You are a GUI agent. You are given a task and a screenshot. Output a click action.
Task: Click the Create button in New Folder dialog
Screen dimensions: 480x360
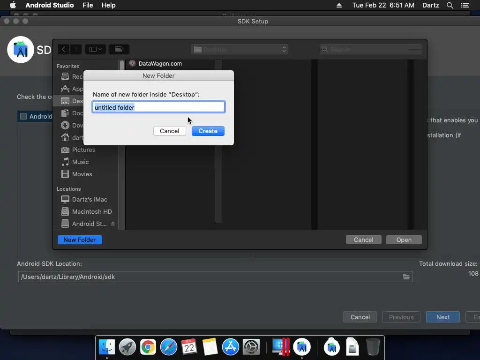[x=208, y=131]
